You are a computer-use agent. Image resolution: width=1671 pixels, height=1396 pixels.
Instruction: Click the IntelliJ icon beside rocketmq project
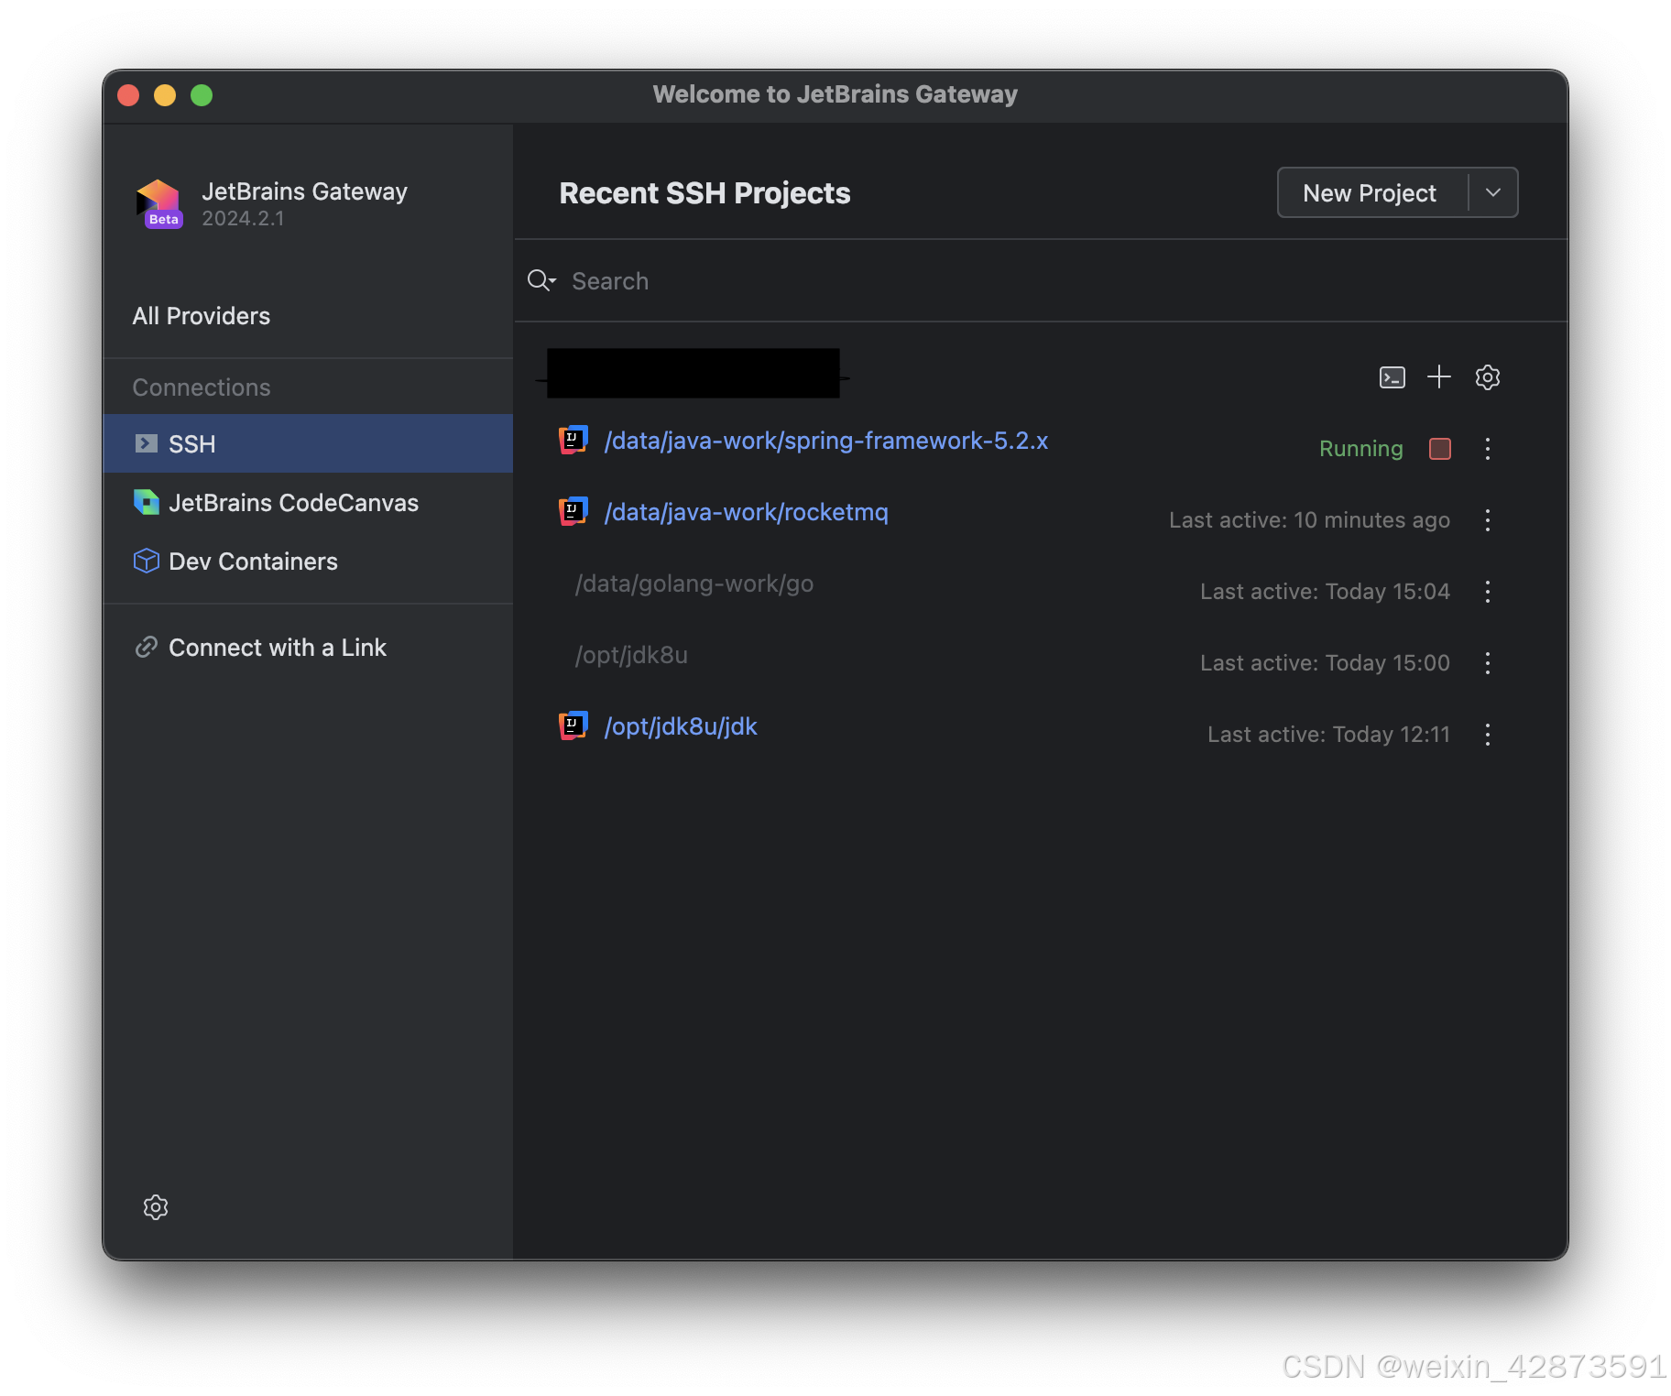[x=573, y=512]
